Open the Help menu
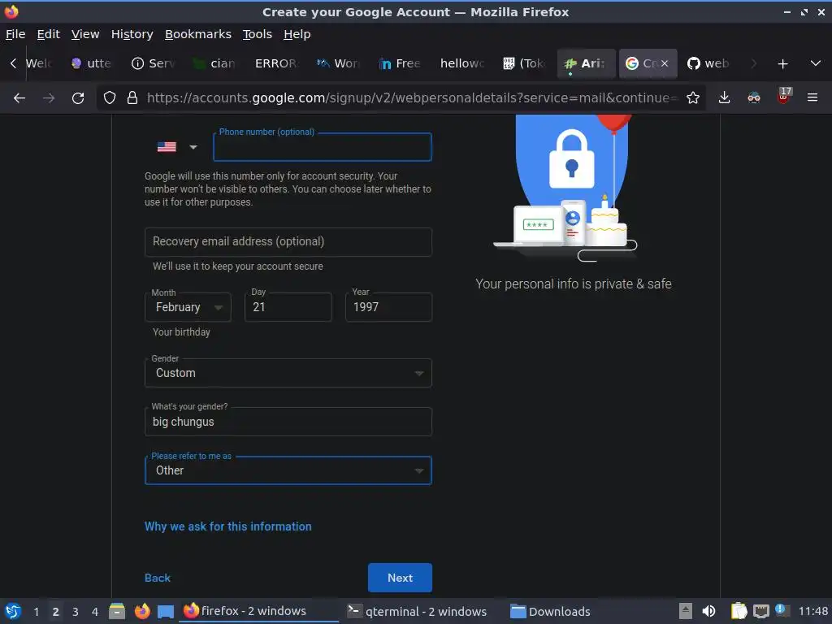 (x=297, y=34)
